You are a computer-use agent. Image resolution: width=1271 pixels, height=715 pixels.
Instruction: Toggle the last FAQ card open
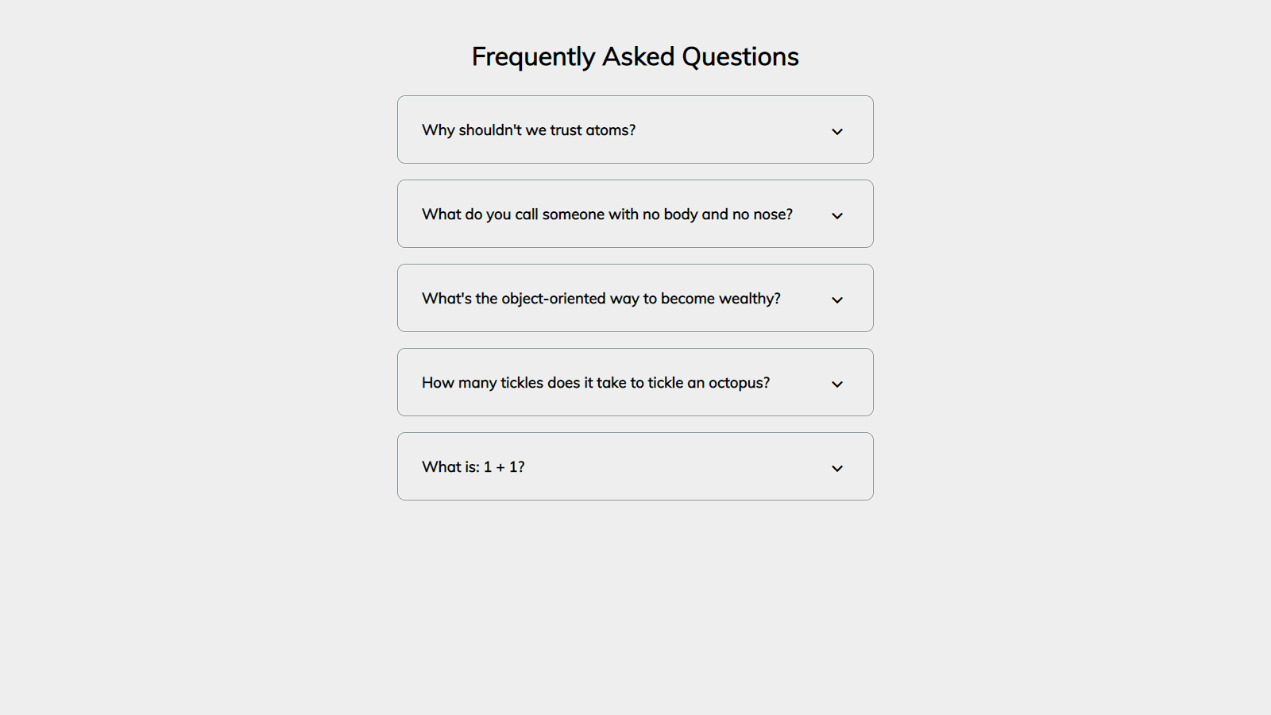[635, 467]
